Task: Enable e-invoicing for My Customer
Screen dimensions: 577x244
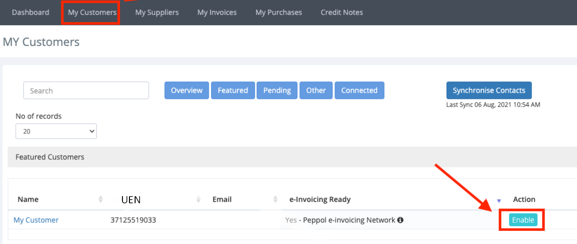Action: tap(523, 220)
